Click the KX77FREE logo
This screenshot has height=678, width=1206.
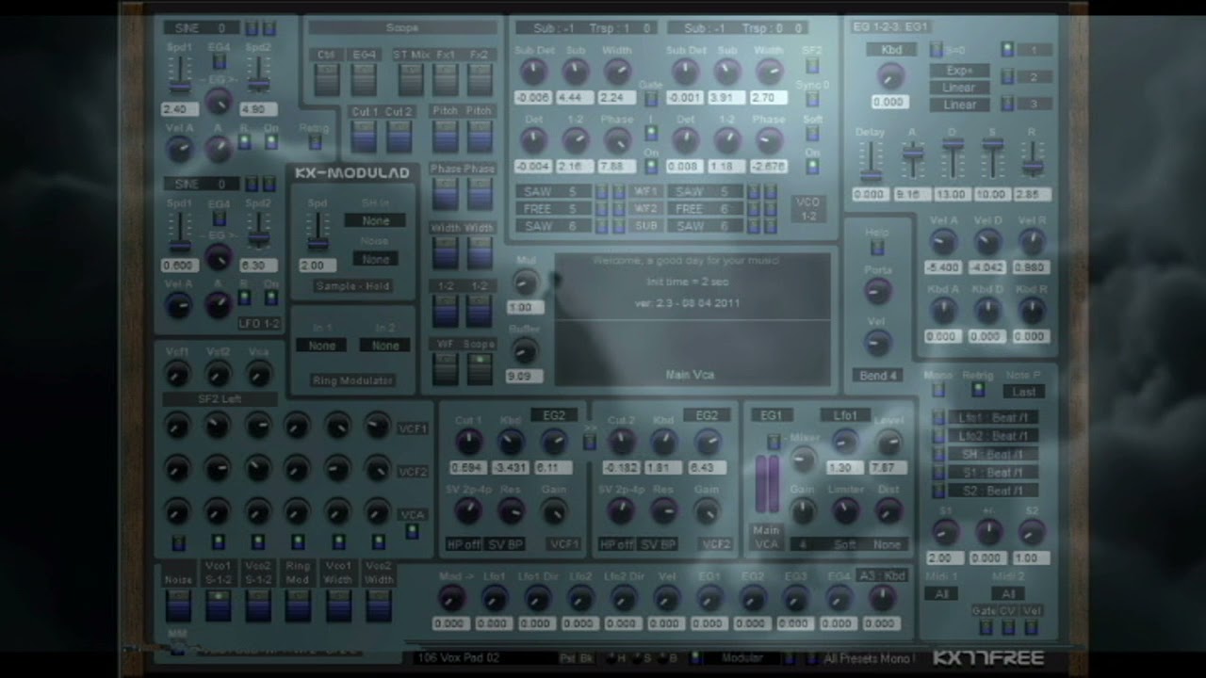click(x=987, y=657)
